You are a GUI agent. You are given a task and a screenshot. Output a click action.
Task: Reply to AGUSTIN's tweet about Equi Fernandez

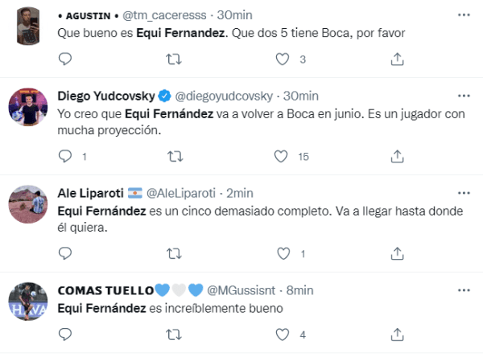pyautogui.click(x=65, y=59)
